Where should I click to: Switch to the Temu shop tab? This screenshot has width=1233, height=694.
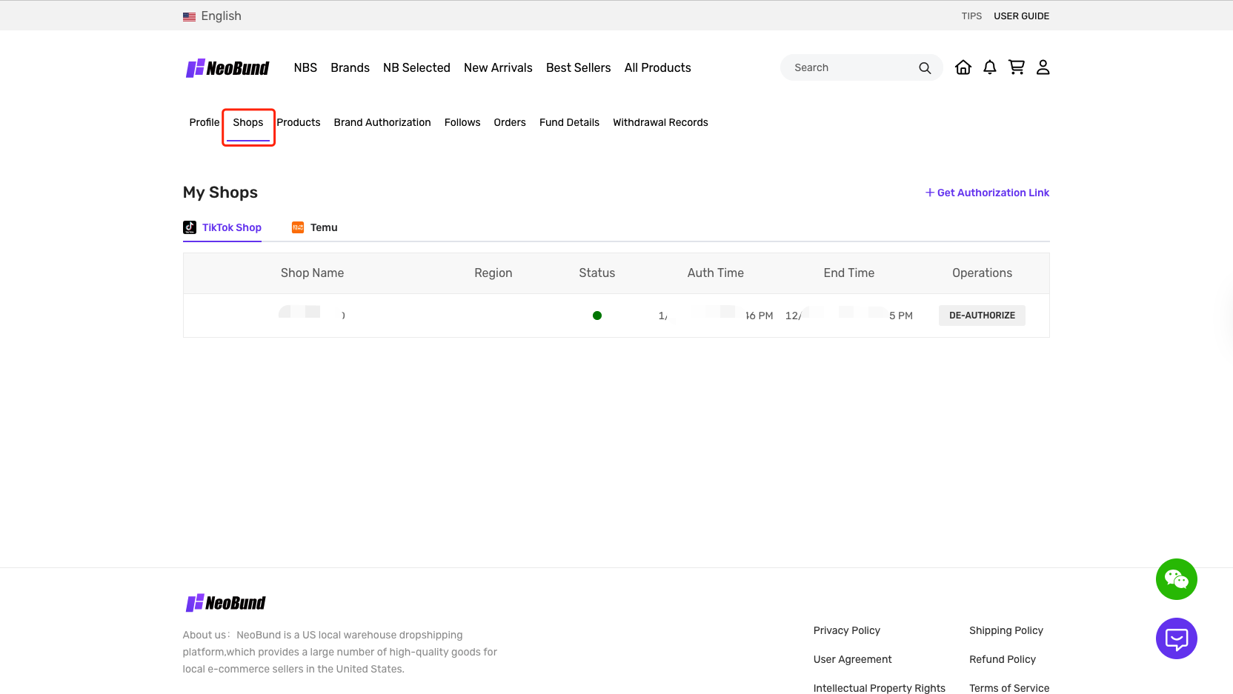tap(315, 227)
